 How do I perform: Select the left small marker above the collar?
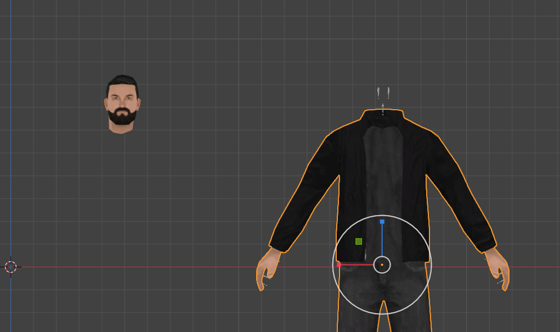click(378, 92)
